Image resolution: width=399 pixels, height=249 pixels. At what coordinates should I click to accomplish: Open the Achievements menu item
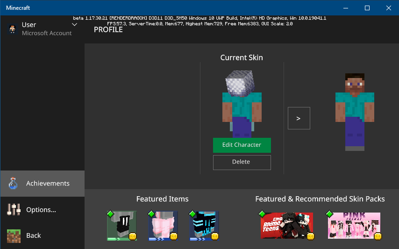43,184
